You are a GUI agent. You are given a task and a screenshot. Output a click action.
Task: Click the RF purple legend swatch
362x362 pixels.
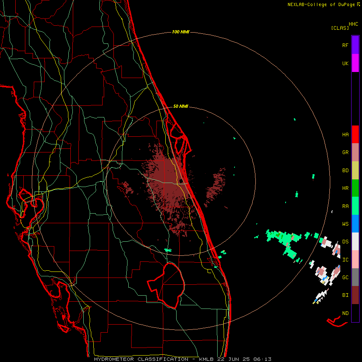coord(355,45)
